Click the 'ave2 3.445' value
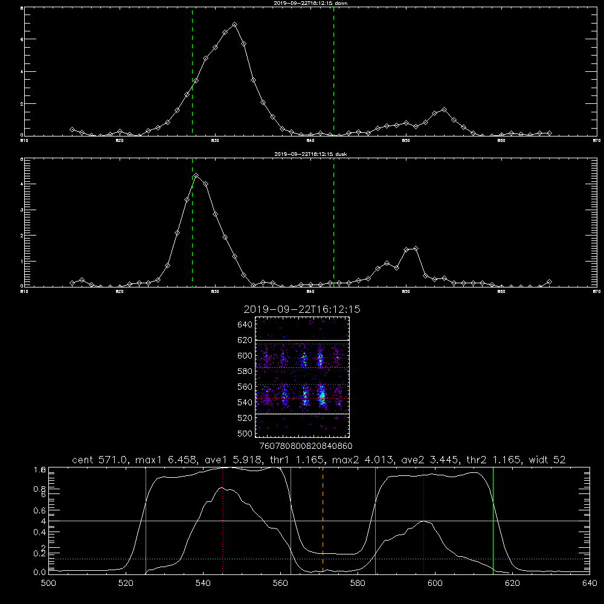The height and width of the screenshot is (604, 604). click(x=429, y=460)
